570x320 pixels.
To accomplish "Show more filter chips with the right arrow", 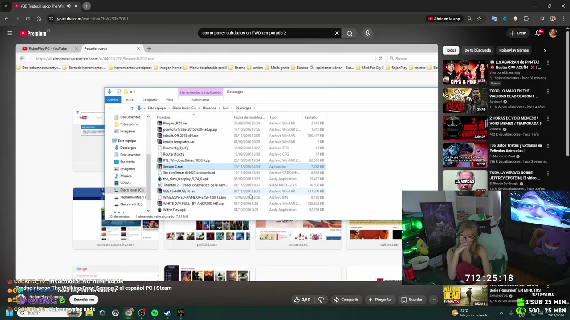I will click(x=544, y=50).
